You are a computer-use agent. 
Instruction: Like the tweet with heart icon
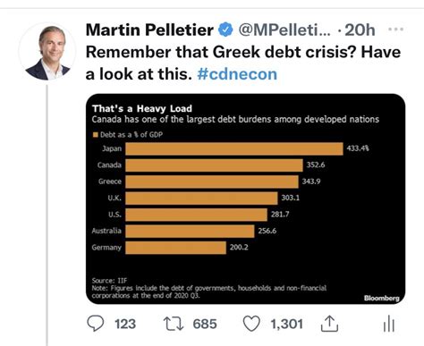[251, 324]
